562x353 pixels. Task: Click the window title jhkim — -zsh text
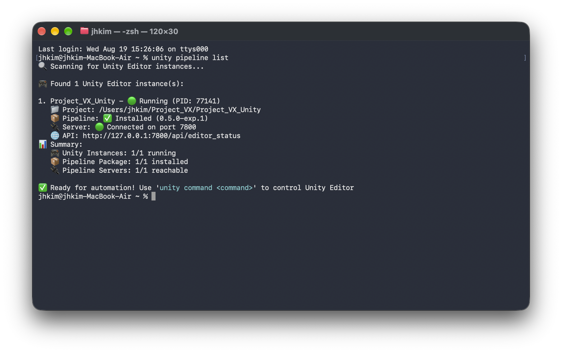tap(115, 31)
